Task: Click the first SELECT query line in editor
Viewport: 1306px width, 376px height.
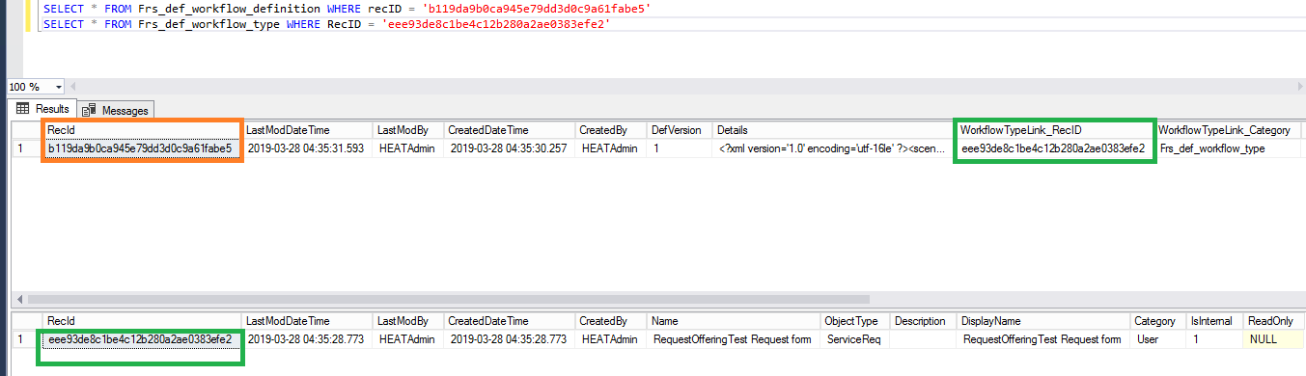Action: (347, 9)
